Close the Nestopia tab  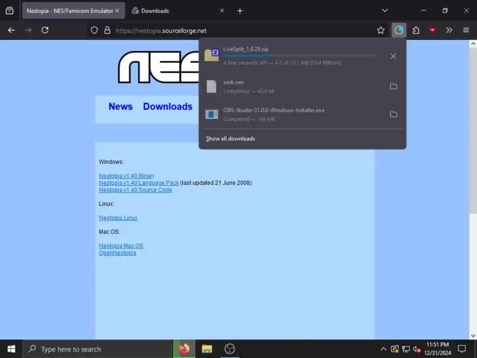coord(117,11)
